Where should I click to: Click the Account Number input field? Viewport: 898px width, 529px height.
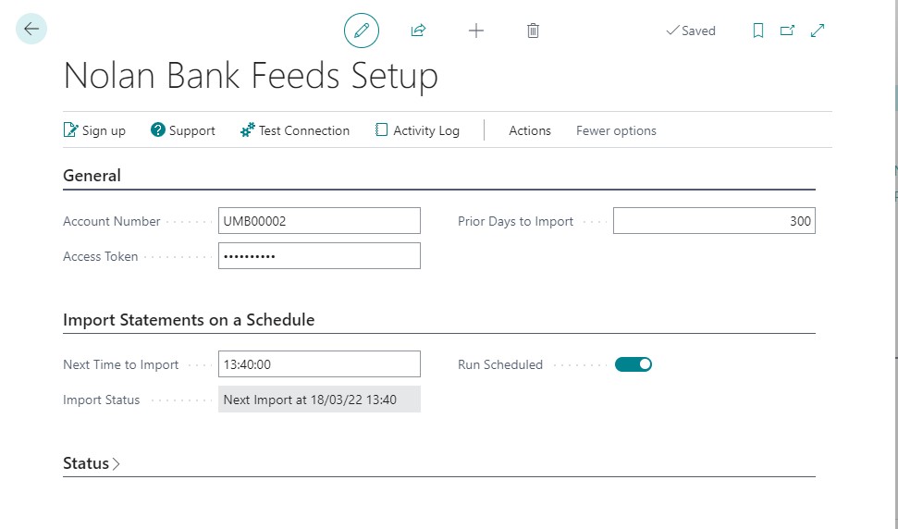[319, 221]
